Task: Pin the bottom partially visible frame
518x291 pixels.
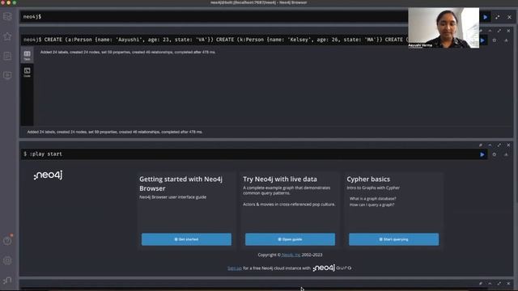Action: point(481,284)
